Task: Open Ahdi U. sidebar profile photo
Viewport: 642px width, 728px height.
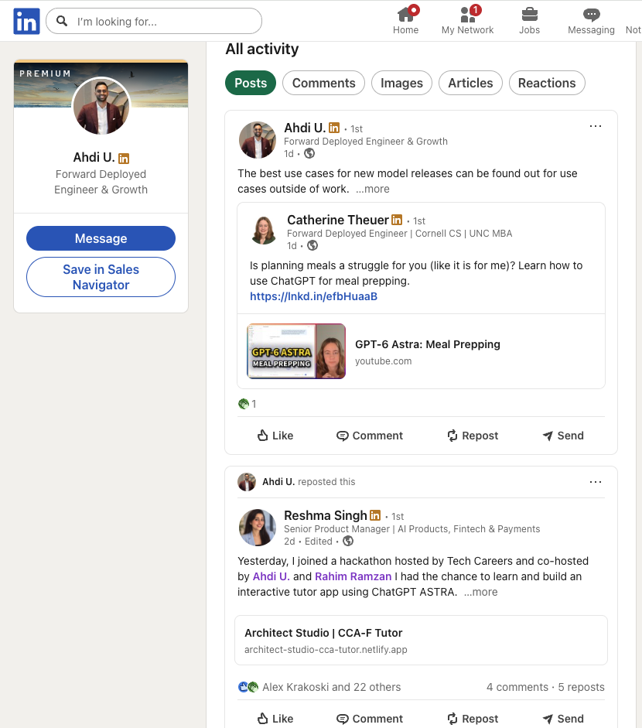Action: (101, 106)
